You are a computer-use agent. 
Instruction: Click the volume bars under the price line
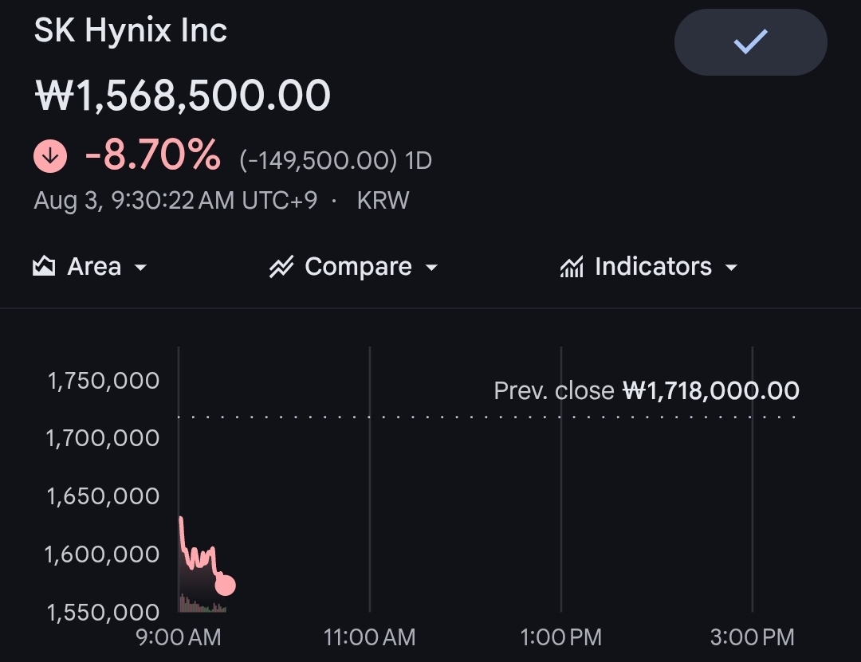pos(202,604)
